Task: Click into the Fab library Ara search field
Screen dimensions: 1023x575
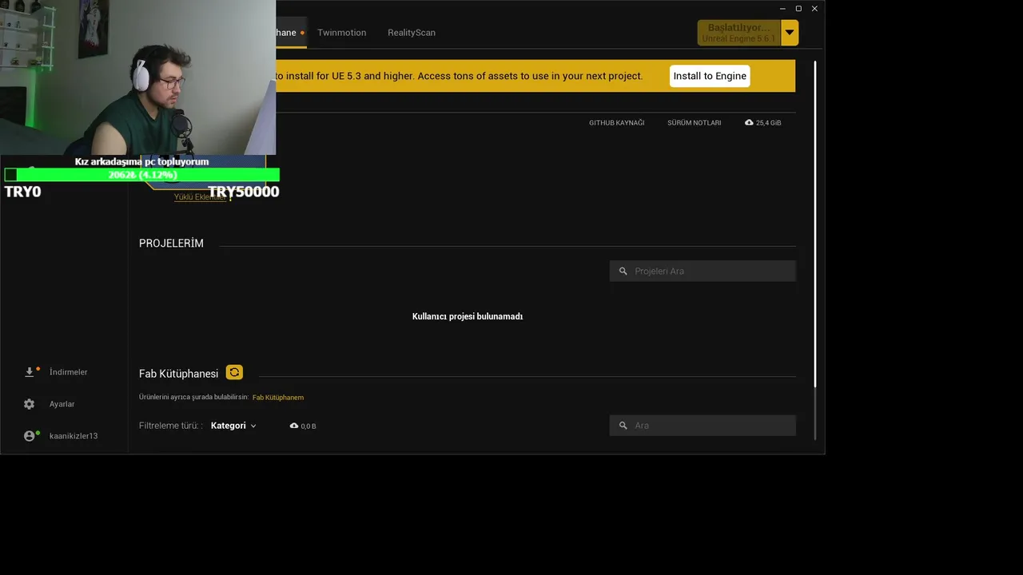Action: 703,426
